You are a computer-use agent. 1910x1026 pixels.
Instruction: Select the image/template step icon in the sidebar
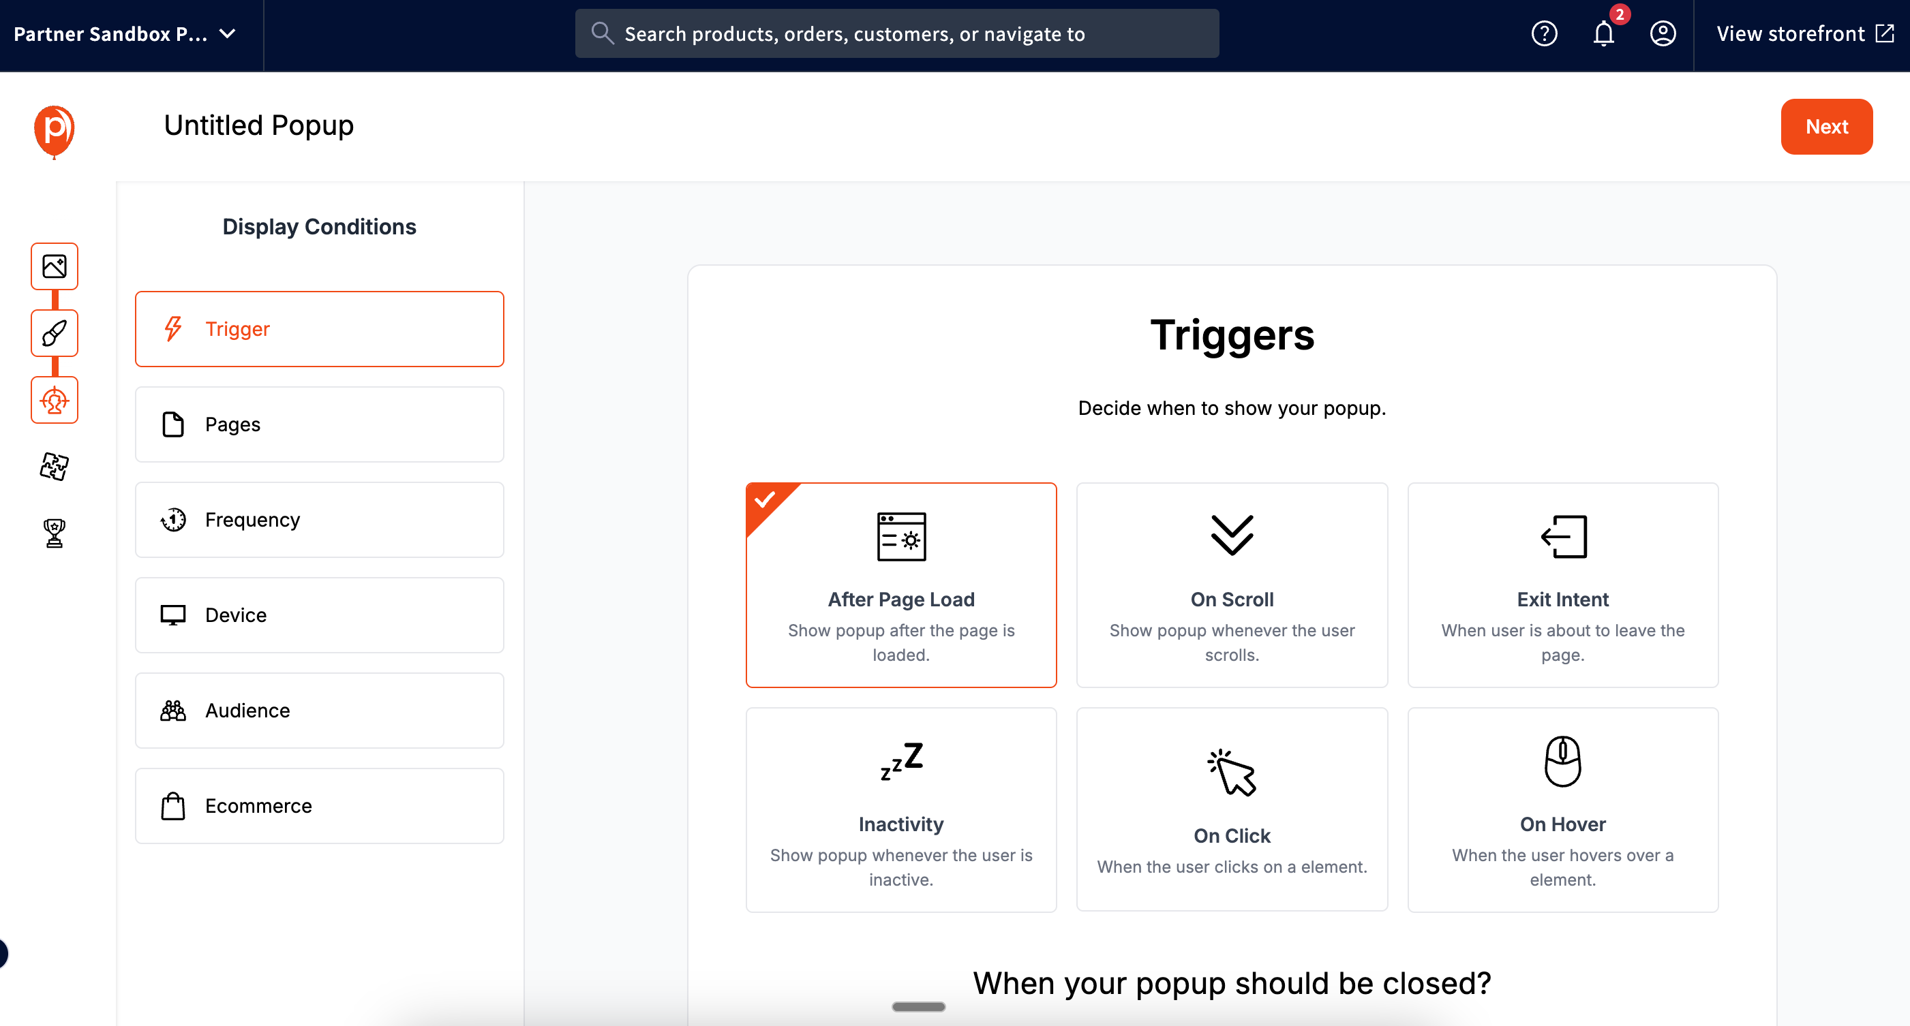coord(53,266)
